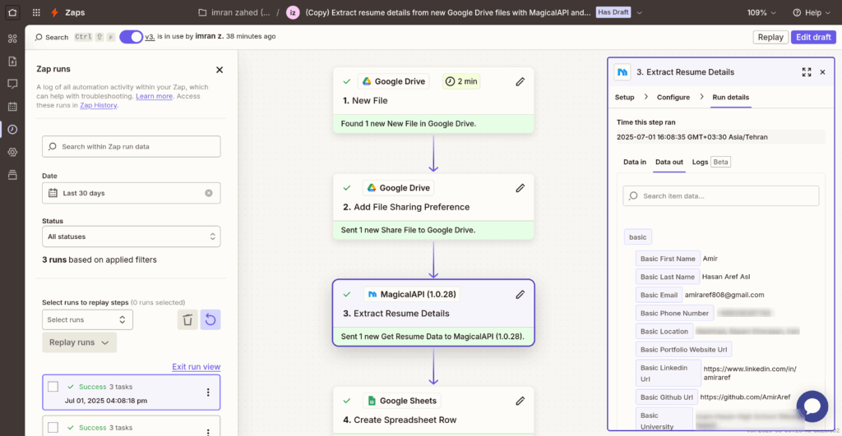Image resolution: width=842 pixels, height=436 pixels.
Task: Collapse the 'basic' data group
Action: pos(638,237)
